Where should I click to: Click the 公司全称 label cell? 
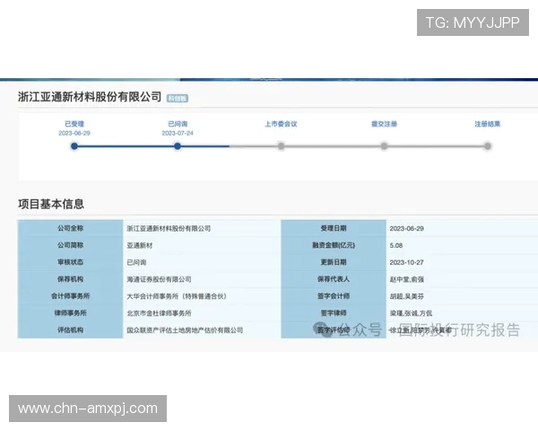(x=70, y=228)
